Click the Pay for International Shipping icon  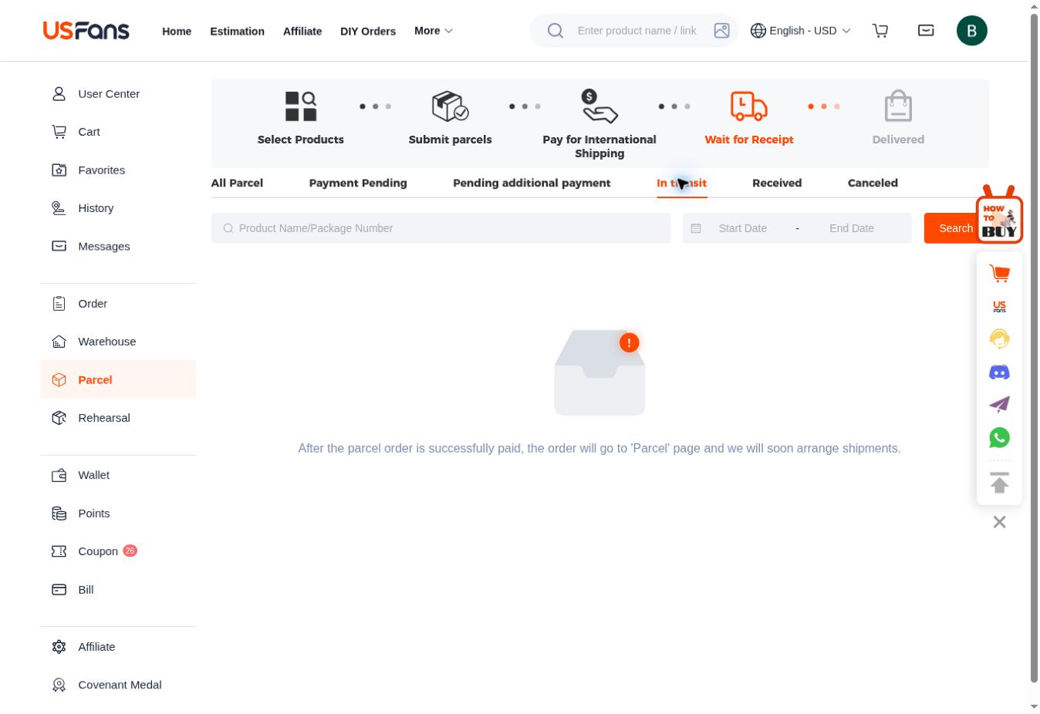point(599,106)
